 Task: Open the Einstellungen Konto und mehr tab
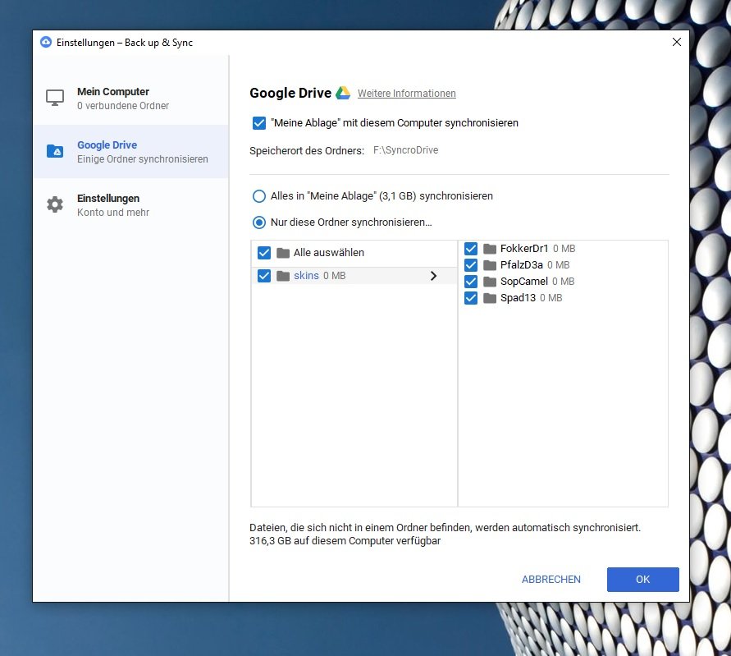(x=131, y=204)
